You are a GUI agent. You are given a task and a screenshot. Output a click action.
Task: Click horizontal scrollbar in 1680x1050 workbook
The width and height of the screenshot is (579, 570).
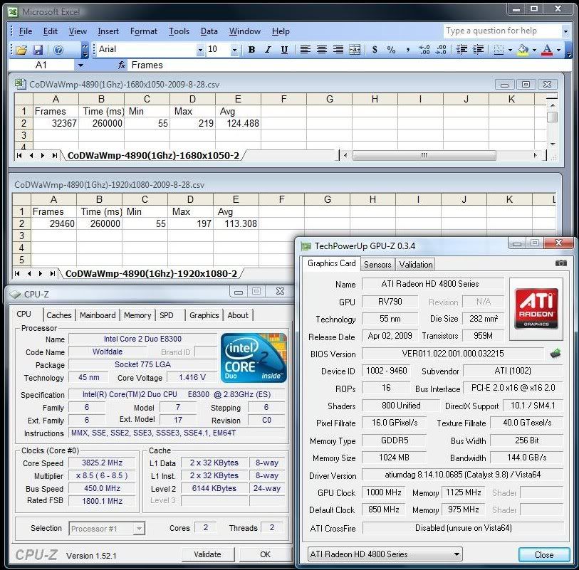[x=424, y=155]
